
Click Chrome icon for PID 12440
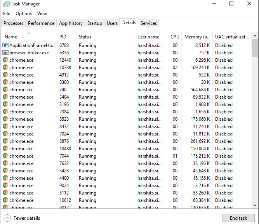5,60
